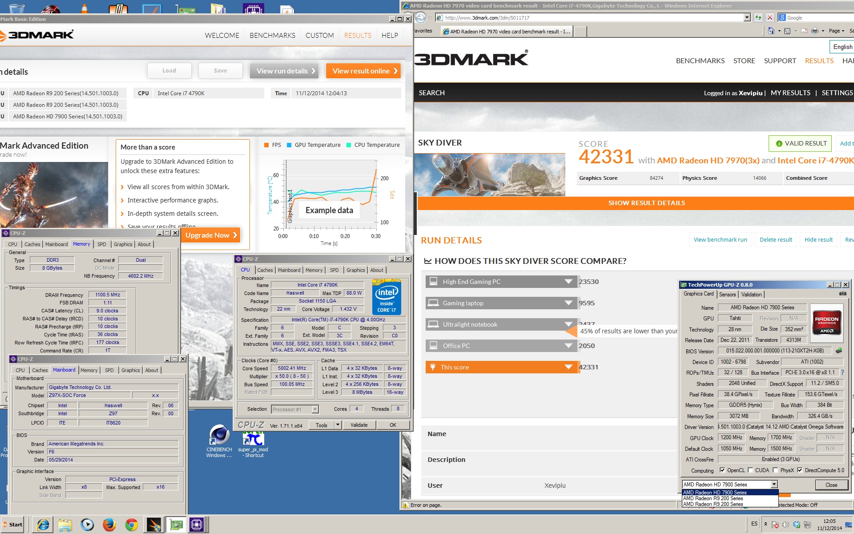Click View benchmark run button
Viewport: 854px width, 534px height.
click(x=720, y=239)
